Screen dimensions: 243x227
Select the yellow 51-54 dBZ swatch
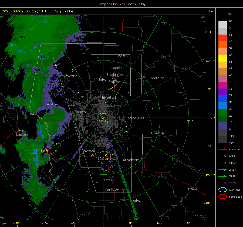coord(222,58)
